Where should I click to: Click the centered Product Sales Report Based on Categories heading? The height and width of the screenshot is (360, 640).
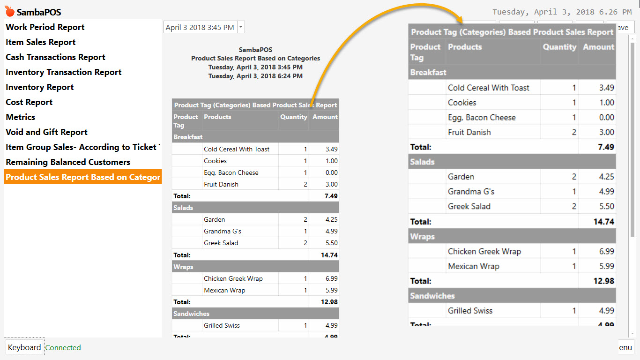[255, 59]
